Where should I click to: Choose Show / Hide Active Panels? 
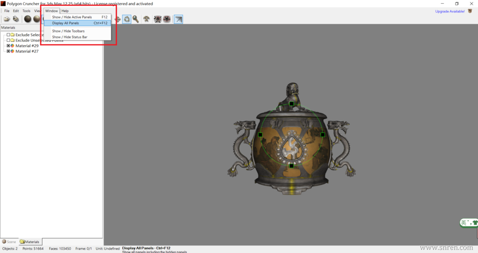tap(77, 17)
